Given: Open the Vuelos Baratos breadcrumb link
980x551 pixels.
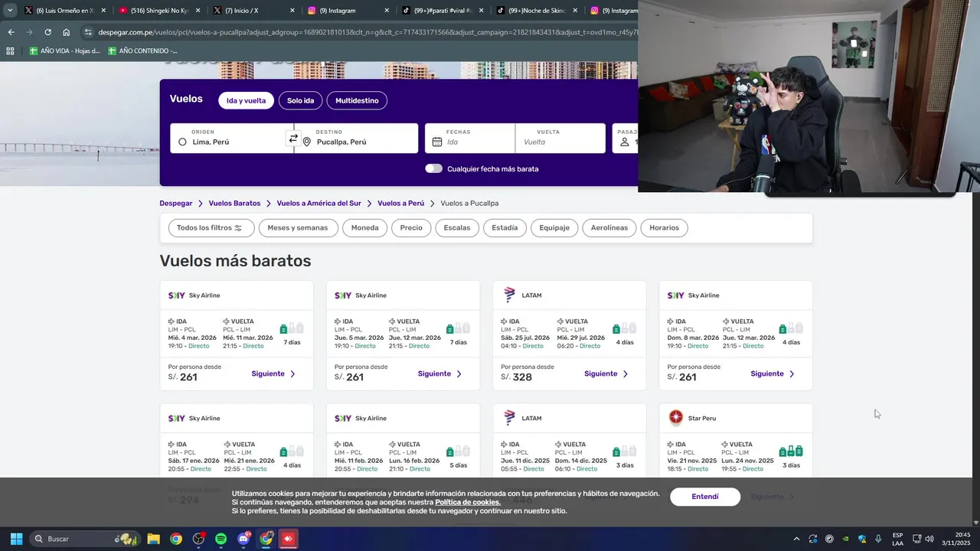Looking at the screenshot, I should pyautogui.click(x=234, y=204).
